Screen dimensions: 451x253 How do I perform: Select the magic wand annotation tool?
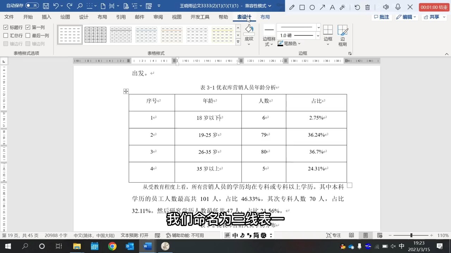pyautogui.click(x=342, y=7)
